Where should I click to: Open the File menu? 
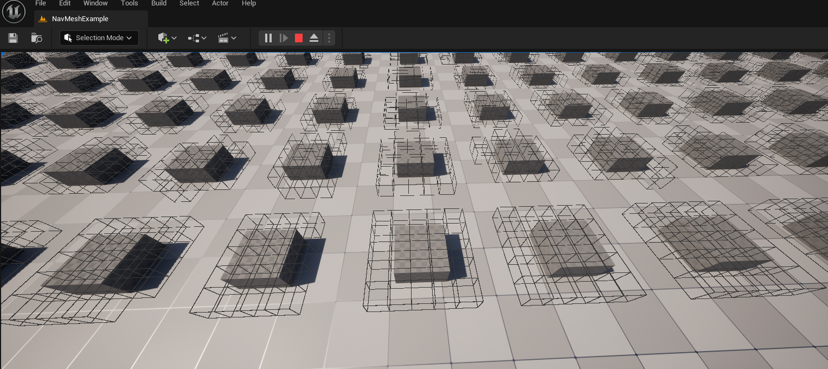[40, 3]
